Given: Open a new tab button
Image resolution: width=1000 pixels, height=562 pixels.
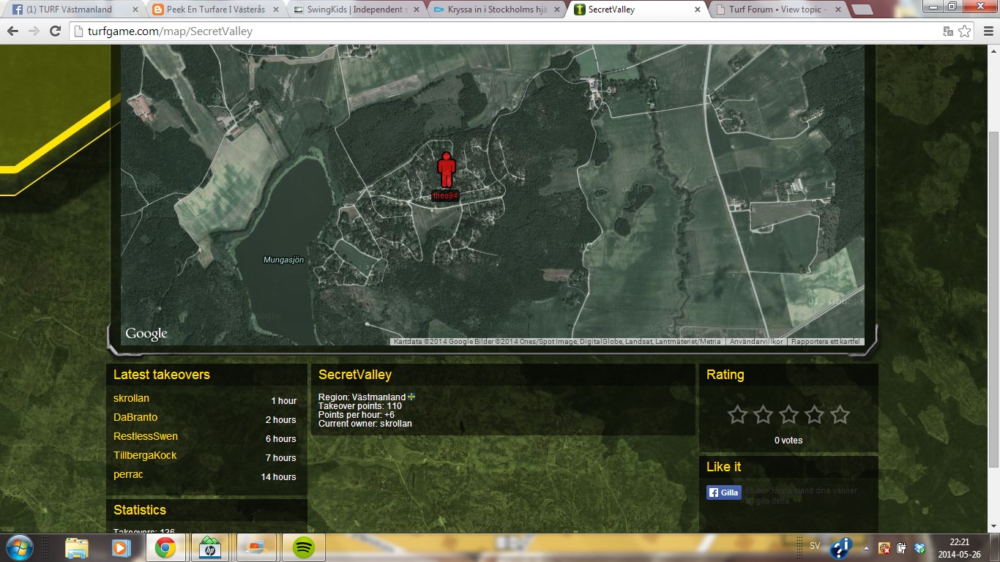Looking at the screenshot, I should (862, 10).
